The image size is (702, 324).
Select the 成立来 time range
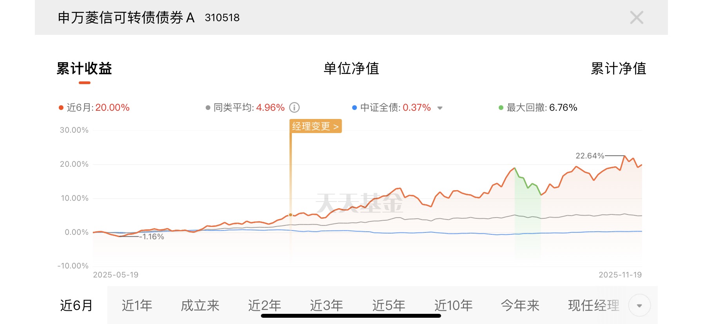200,306
